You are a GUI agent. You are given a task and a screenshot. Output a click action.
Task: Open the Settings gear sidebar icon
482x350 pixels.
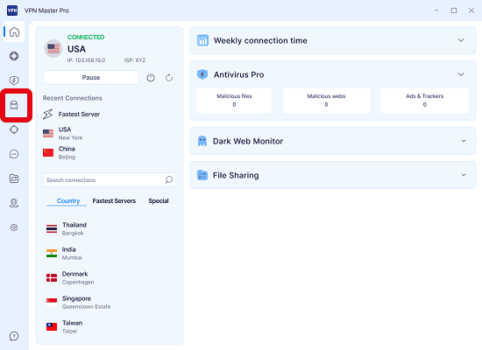click(14, 227)
